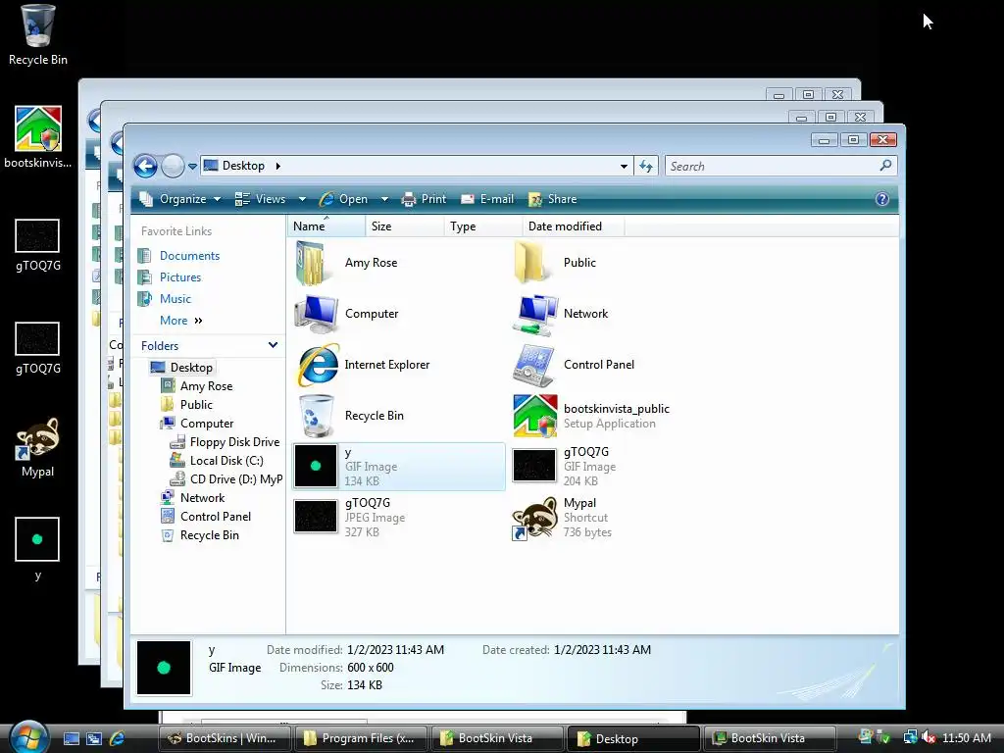1004x753 pixels.
Task: Click into the Search box
Action: (x=772, y=167)
